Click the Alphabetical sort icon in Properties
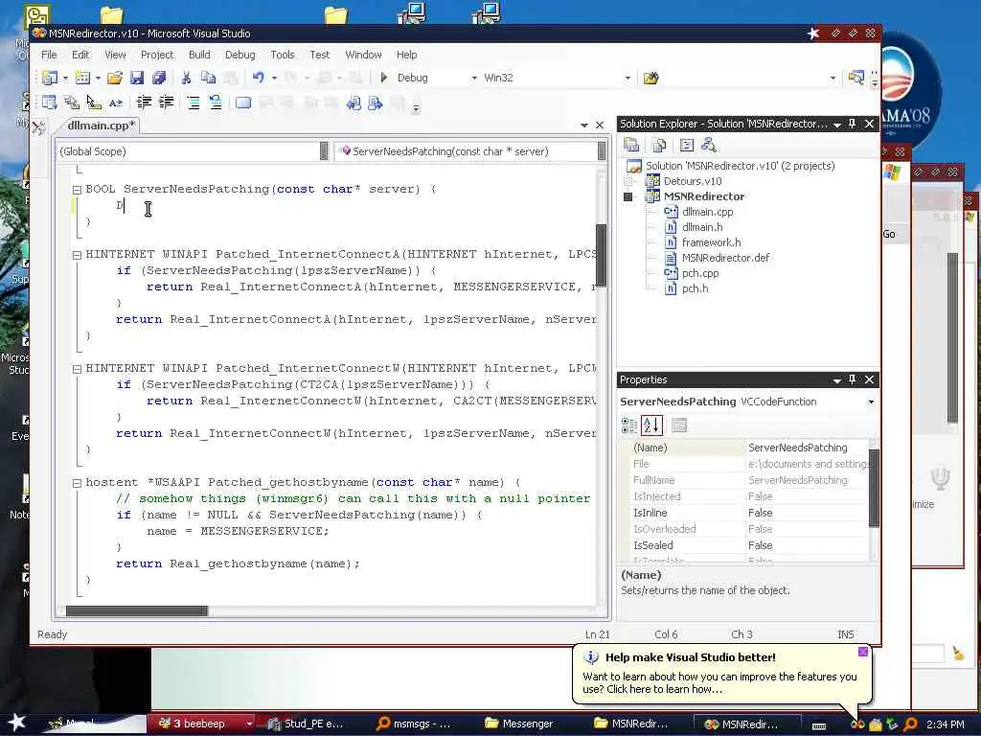The height and width of the screenshot is (736, 981). (x=651, y=425)
